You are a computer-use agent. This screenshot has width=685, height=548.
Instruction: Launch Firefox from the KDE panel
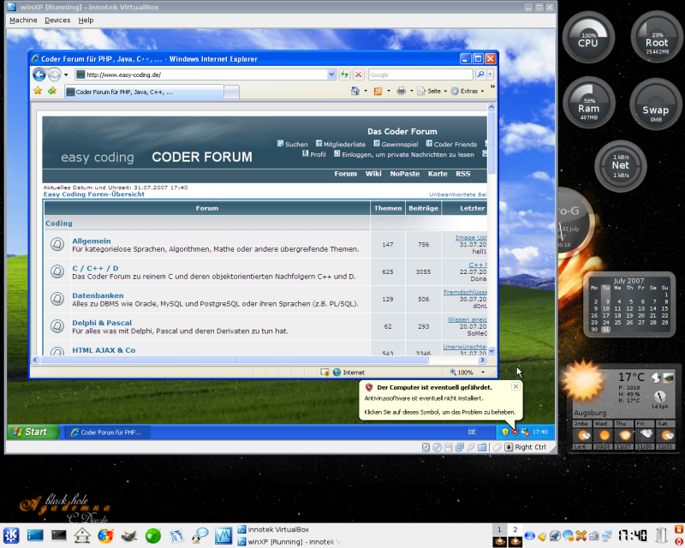click(105, 536)
